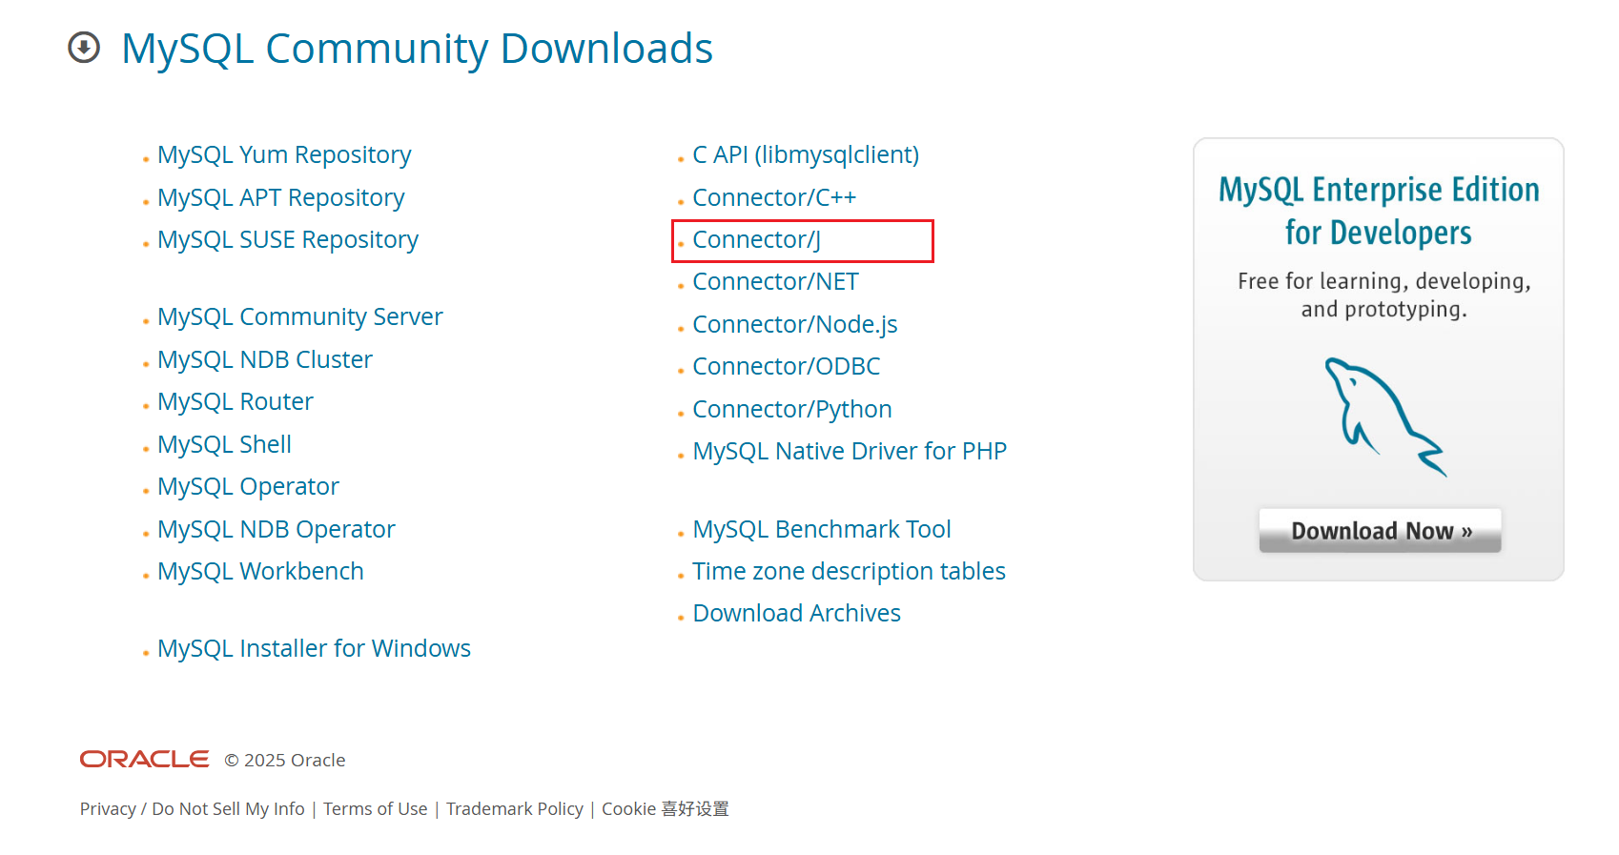Open MySQL Native Driver for PHP link
Viewport: 1619px width, 855px height.
pyautogui.click(x=850, y=451)
